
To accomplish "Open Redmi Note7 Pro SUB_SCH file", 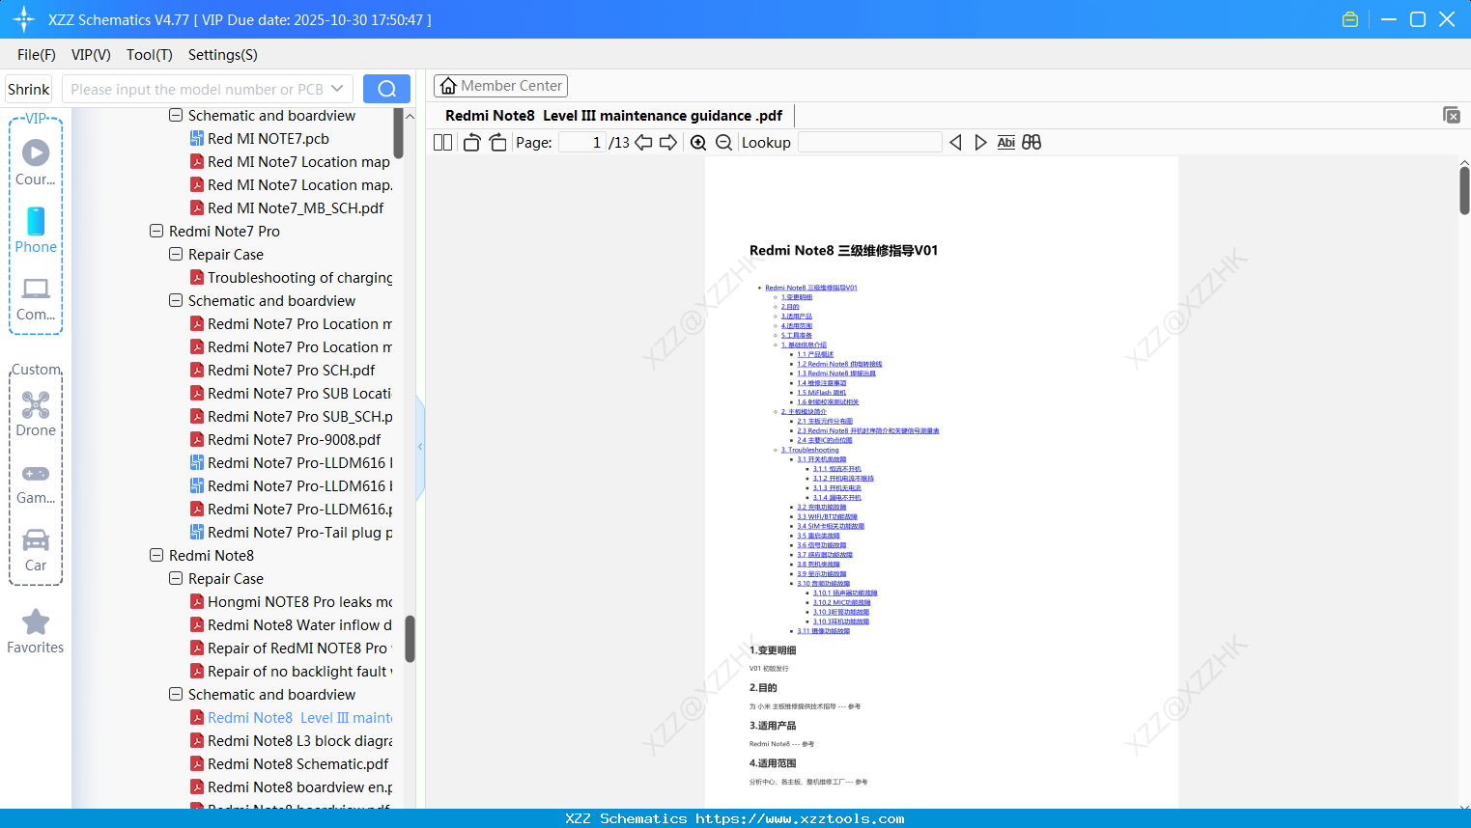I will point(291,417).
